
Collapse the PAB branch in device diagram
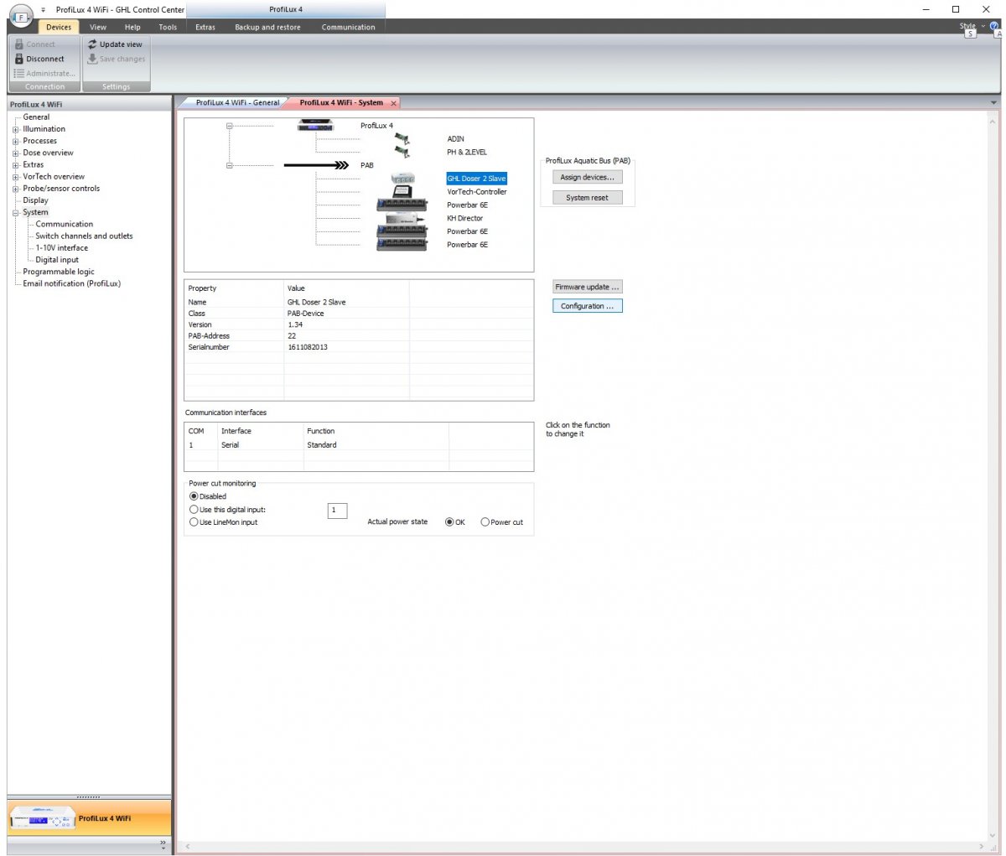pos(229,165)
